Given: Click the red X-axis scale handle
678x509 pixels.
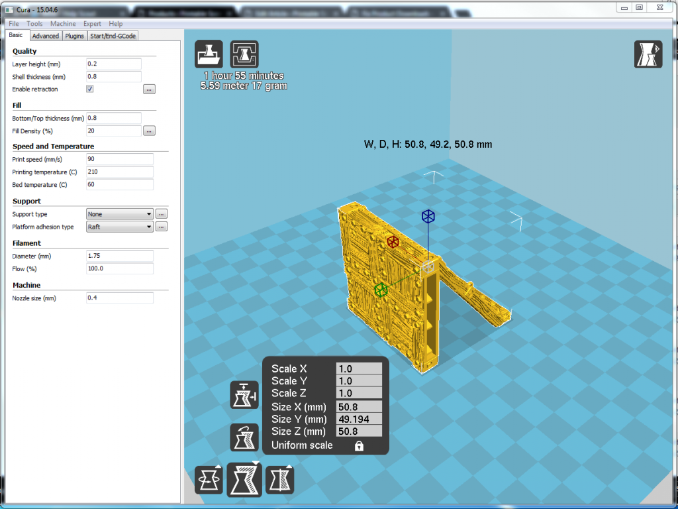Looking at the screenshot, I should click(393, 241).
